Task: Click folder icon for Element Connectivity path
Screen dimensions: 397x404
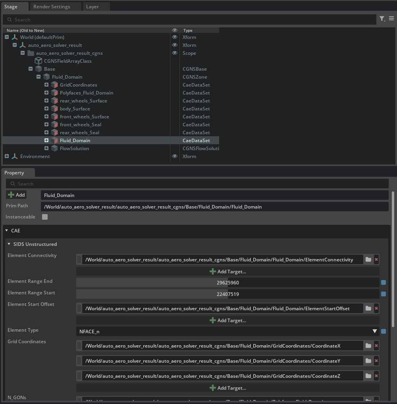Action: point(368,259)
